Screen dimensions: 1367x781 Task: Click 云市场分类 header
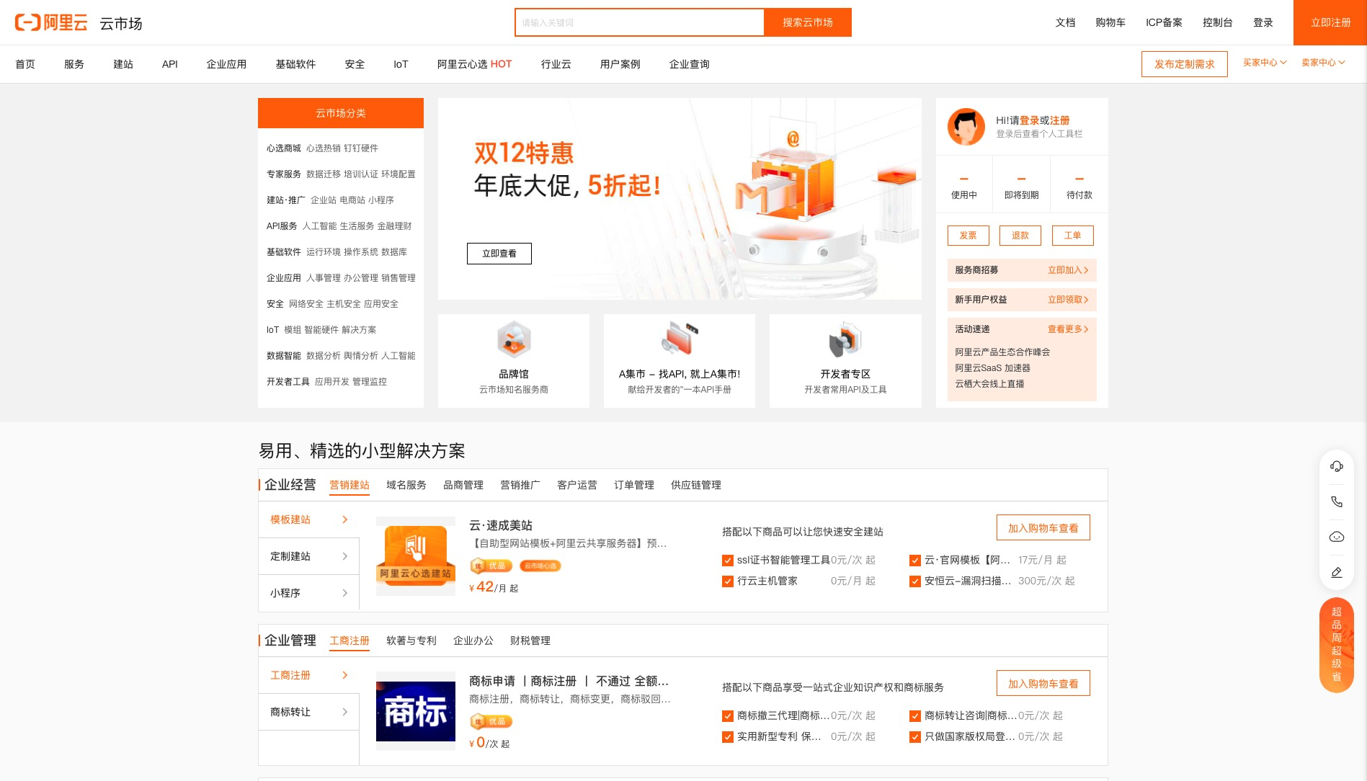[341, 113]
